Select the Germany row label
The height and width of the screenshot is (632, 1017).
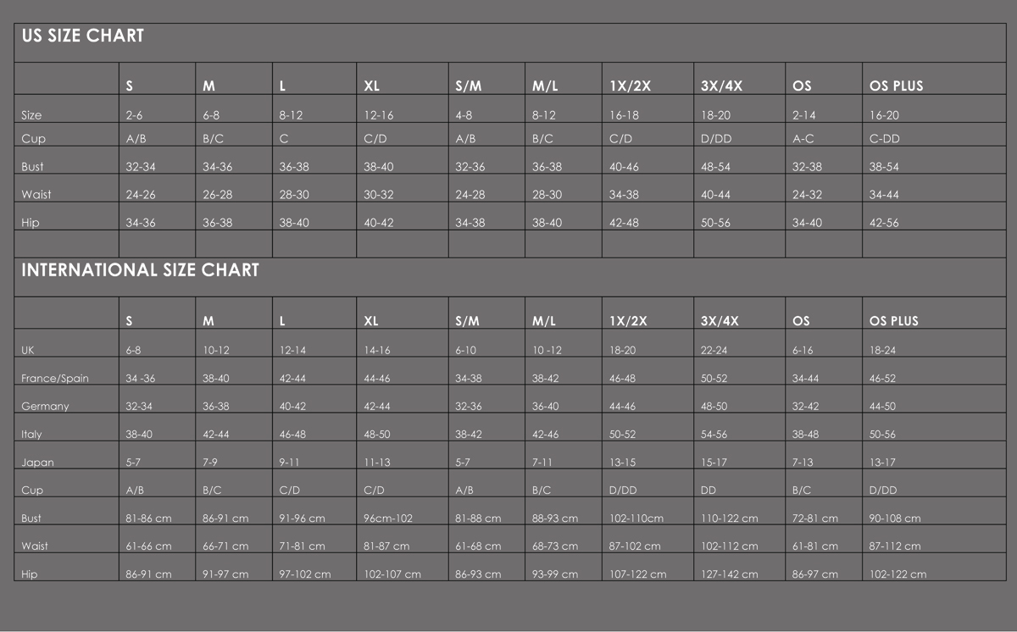[45, 407]
